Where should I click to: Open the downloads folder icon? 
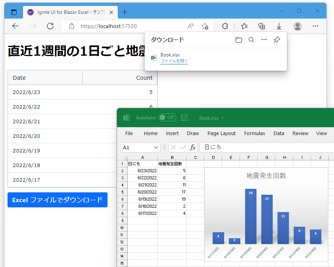point(239,39)
